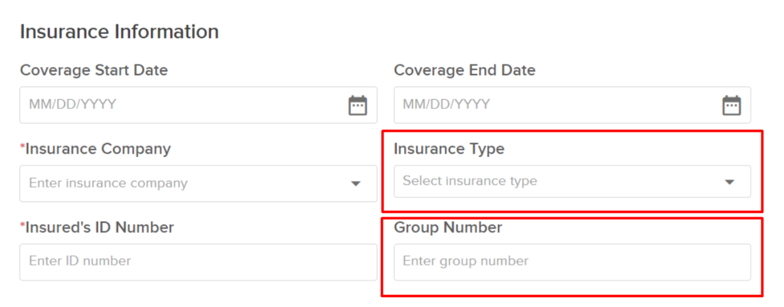Open the Coverage Start Date calendar picker
784x307 pixels.
pyautogui.click(x=358, y=105)
